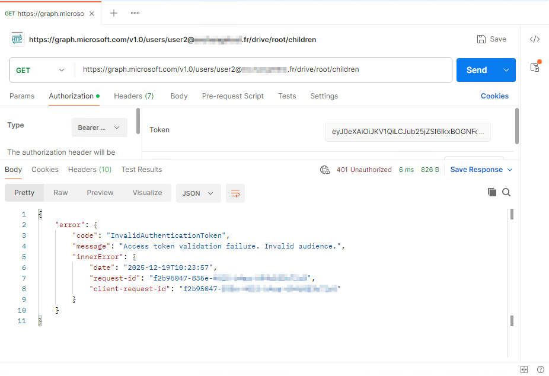
Task: Open the code snippet panel icon
Action: pos(534,39)
